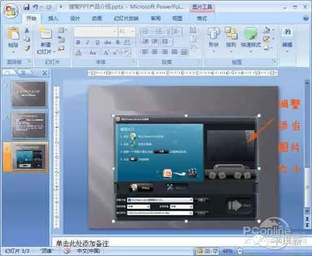Insert a new slide via 新建幻灯片 icon
Image resolution: width=312 pixels, height=256 pixels.
[46, 34]
